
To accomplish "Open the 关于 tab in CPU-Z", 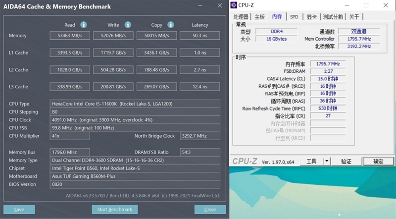I will pos(354,17).
